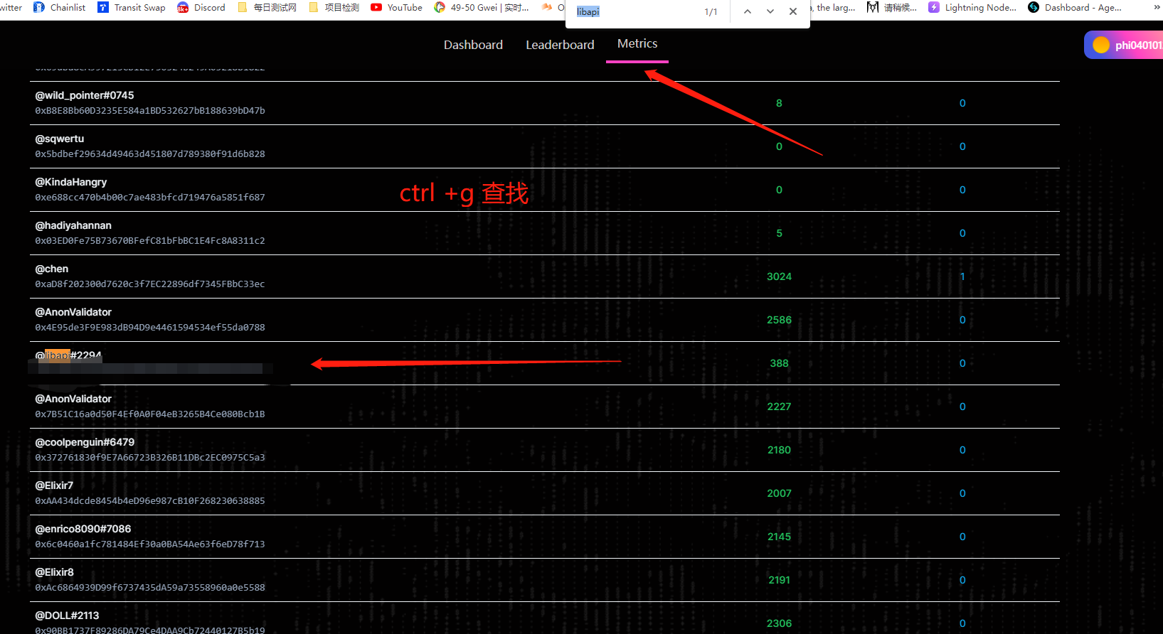Select the @coolpenguin#6479 username
The image size is (1163, 634).
coord(85,442)
